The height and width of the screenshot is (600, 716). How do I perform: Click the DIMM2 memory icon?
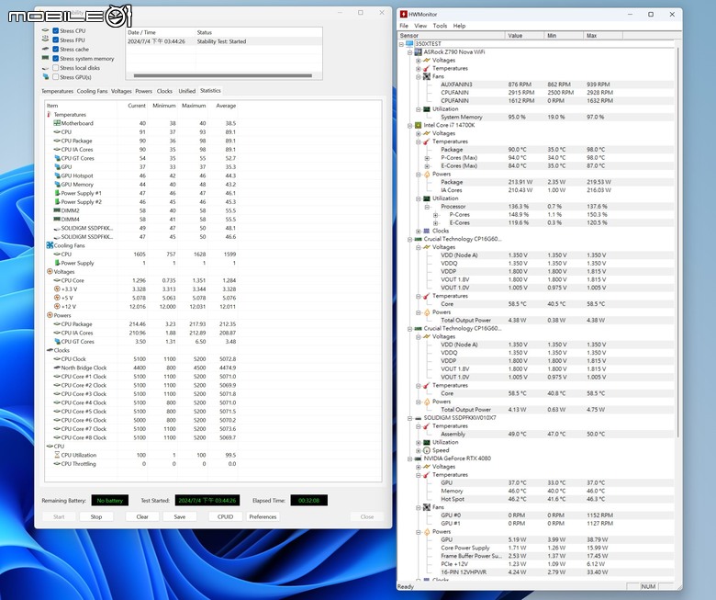click(57, 210)
